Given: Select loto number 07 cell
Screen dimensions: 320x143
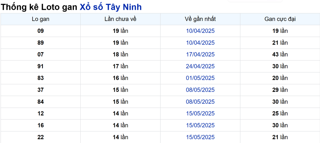Looking at the screenshot, I should point(41,54).
